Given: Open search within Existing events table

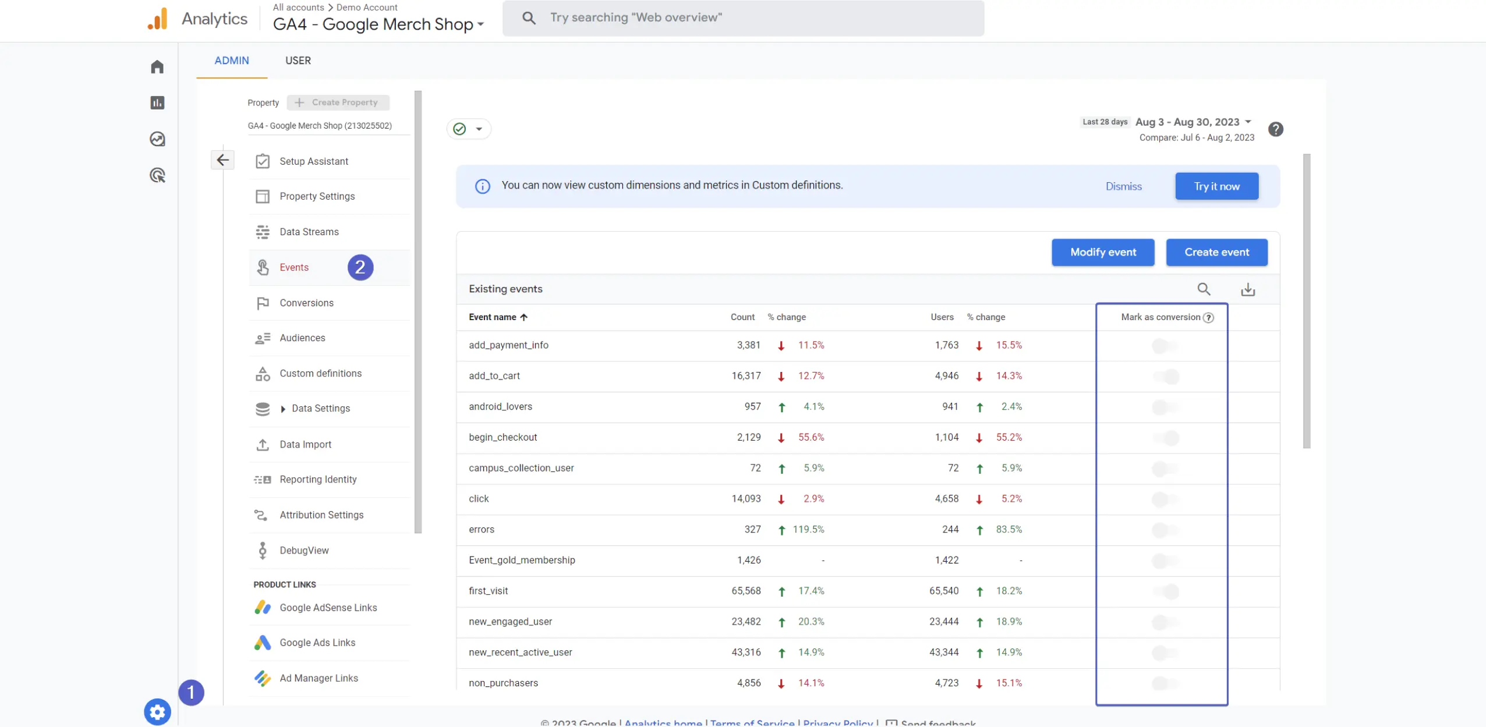Looking at the screenshot, I should pos(1203,289).
